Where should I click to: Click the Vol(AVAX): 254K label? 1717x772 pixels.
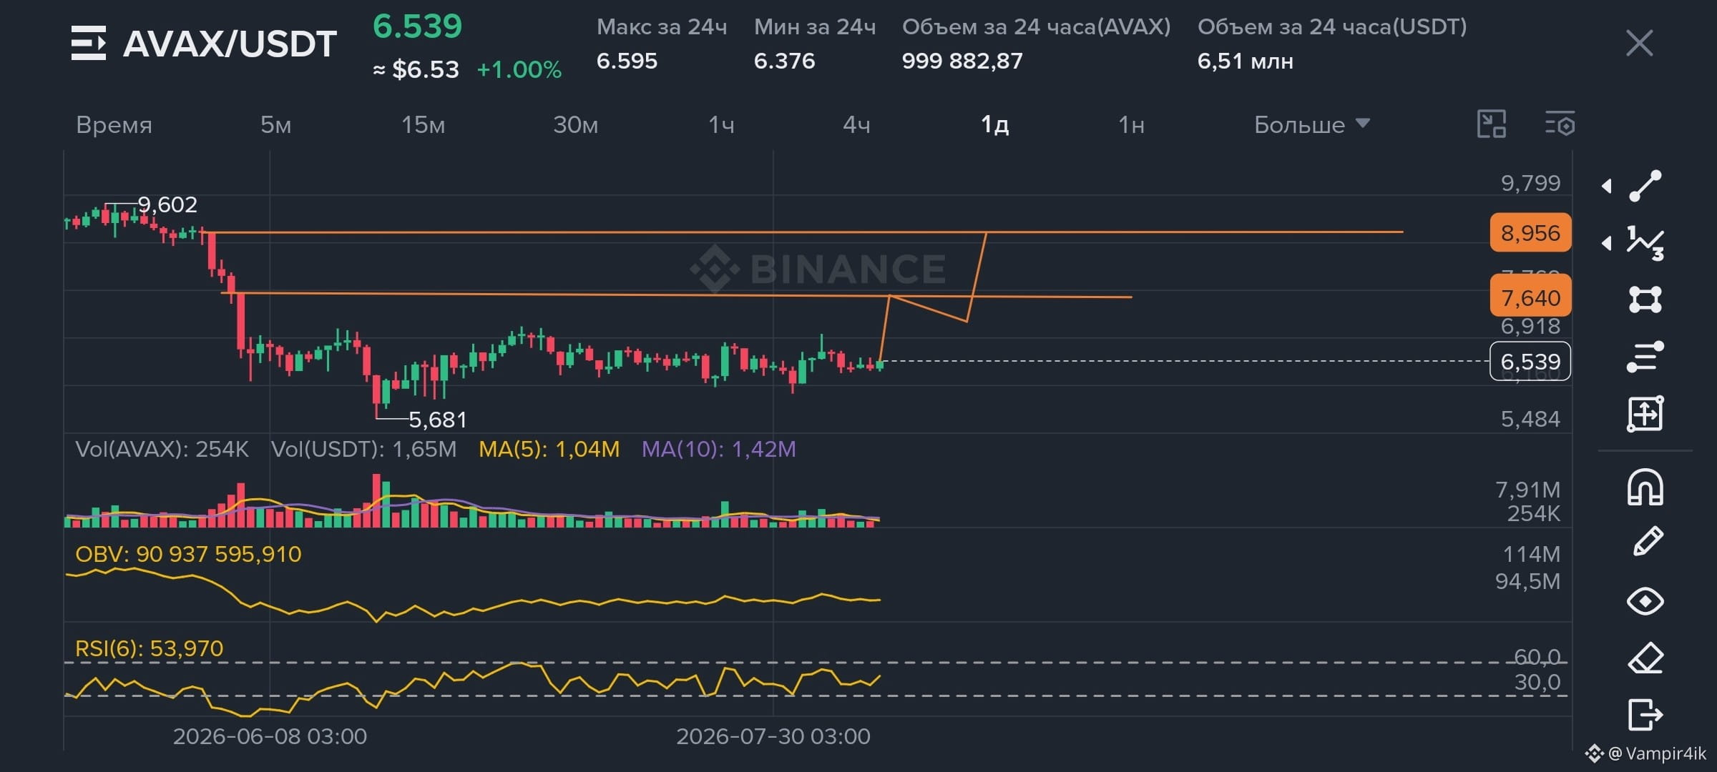pos(162,449)
